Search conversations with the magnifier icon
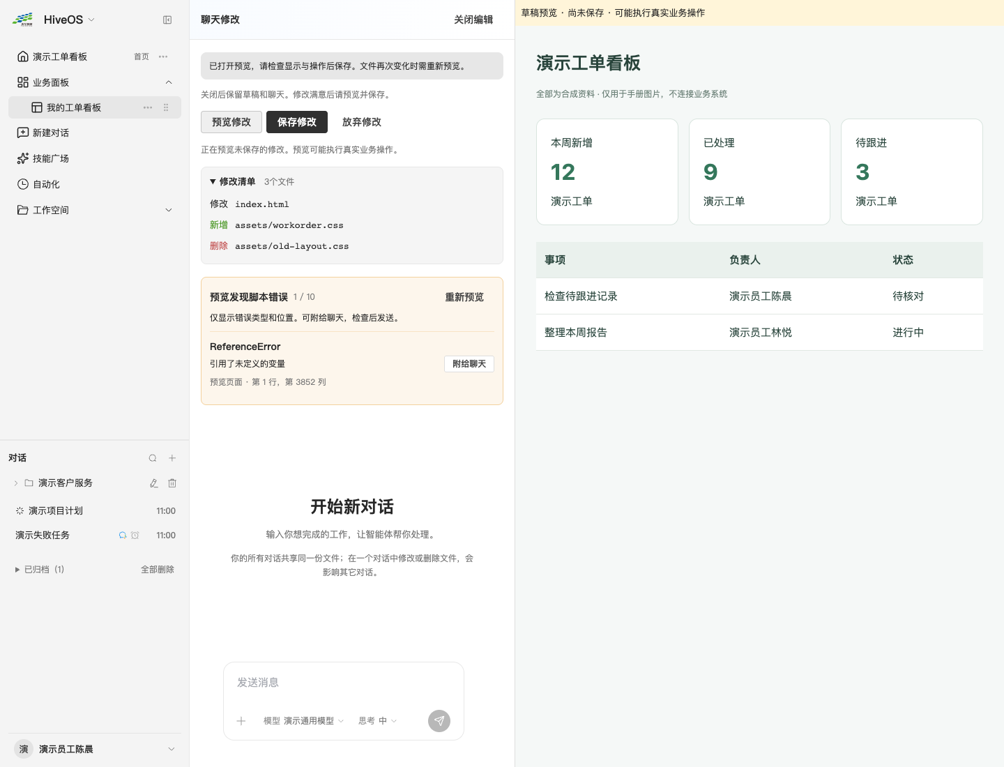This screenshot has width=1004, height=767. click(153, 458)
